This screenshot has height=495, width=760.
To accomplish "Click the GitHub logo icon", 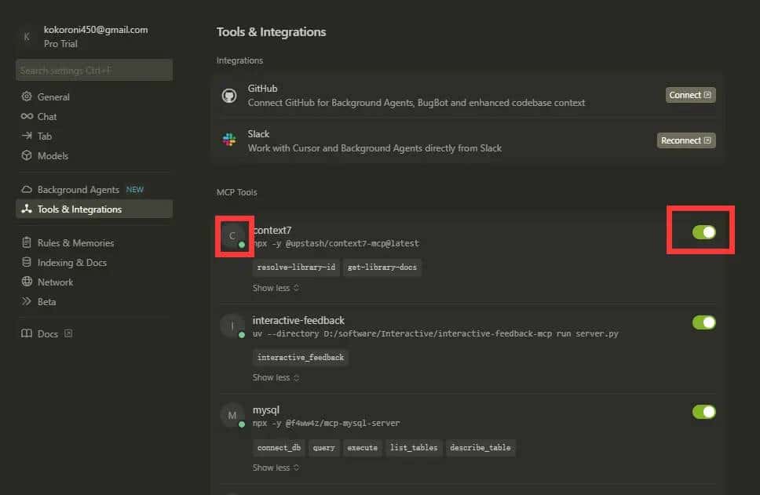I will click(x=229, y=96).
